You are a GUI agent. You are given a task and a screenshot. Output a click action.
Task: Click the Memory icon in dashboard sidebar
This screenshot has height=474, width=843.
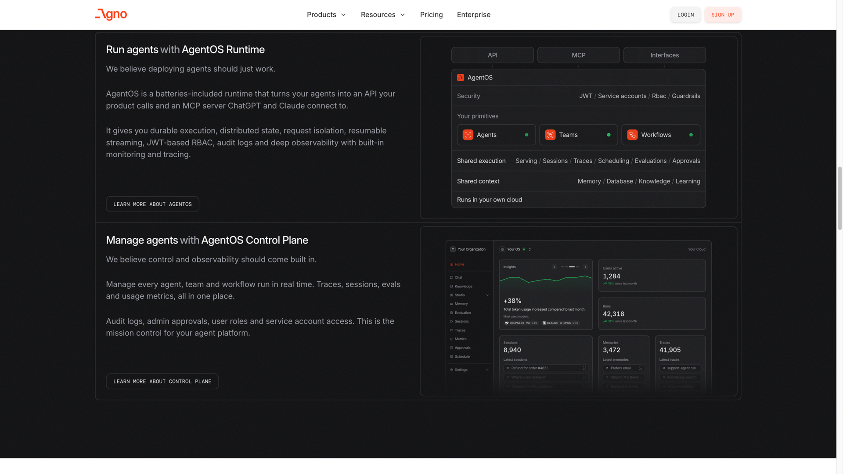pyautogui.click(x=451, y=304)
